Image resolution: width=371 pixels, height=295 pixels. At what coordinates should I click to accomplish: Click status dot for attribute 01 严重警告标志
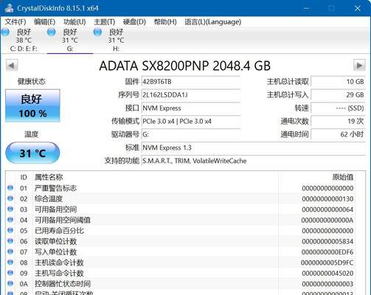click(x=10, y=188)
